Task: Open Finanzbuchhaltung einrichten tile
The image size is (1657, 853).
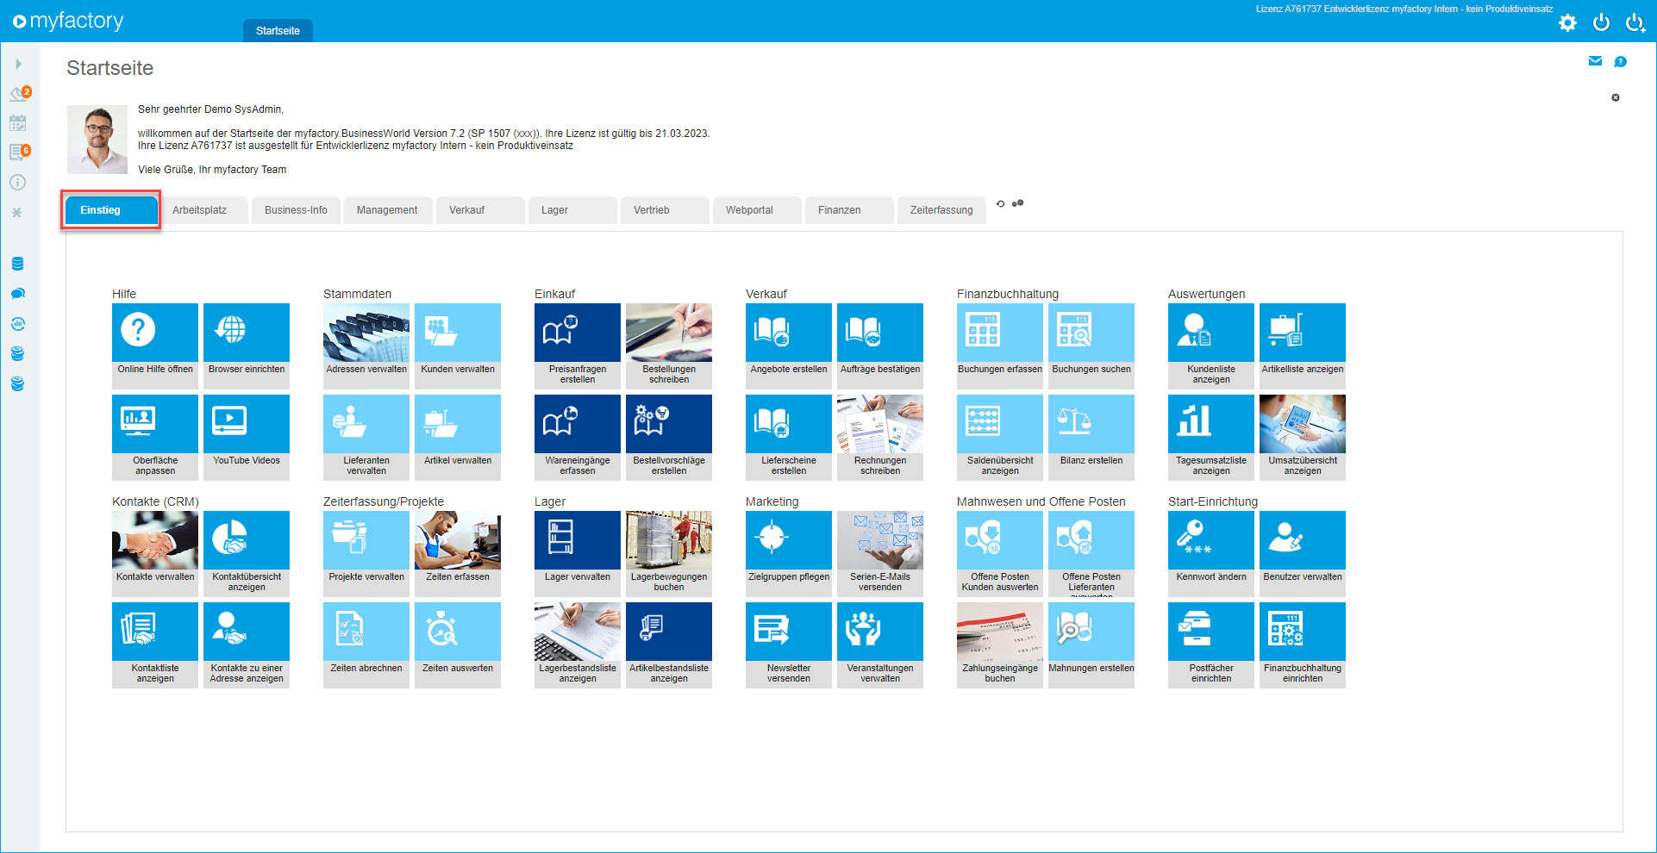Action: [x=1303, y=644]
